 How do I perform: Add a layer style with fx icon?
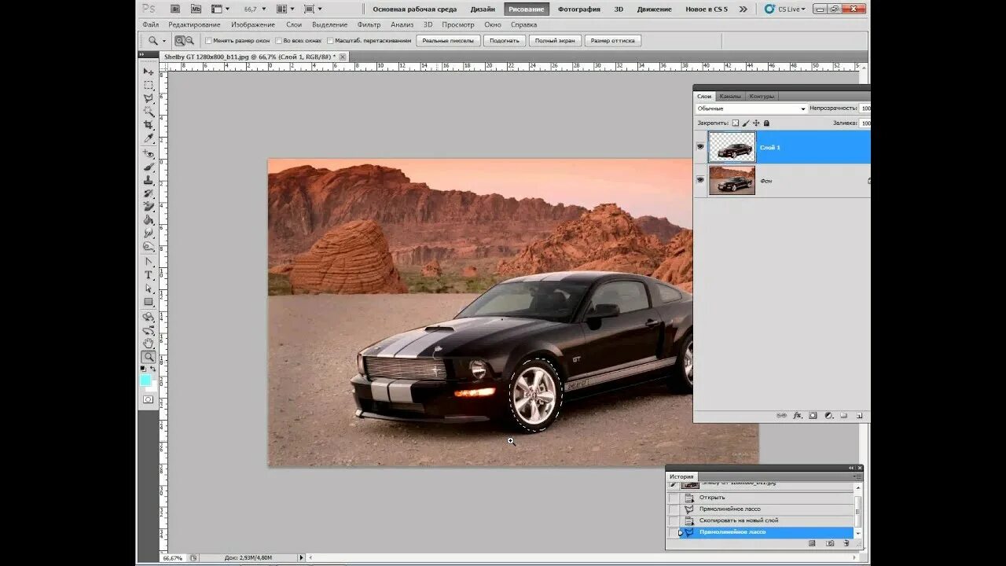coord(797,415)
